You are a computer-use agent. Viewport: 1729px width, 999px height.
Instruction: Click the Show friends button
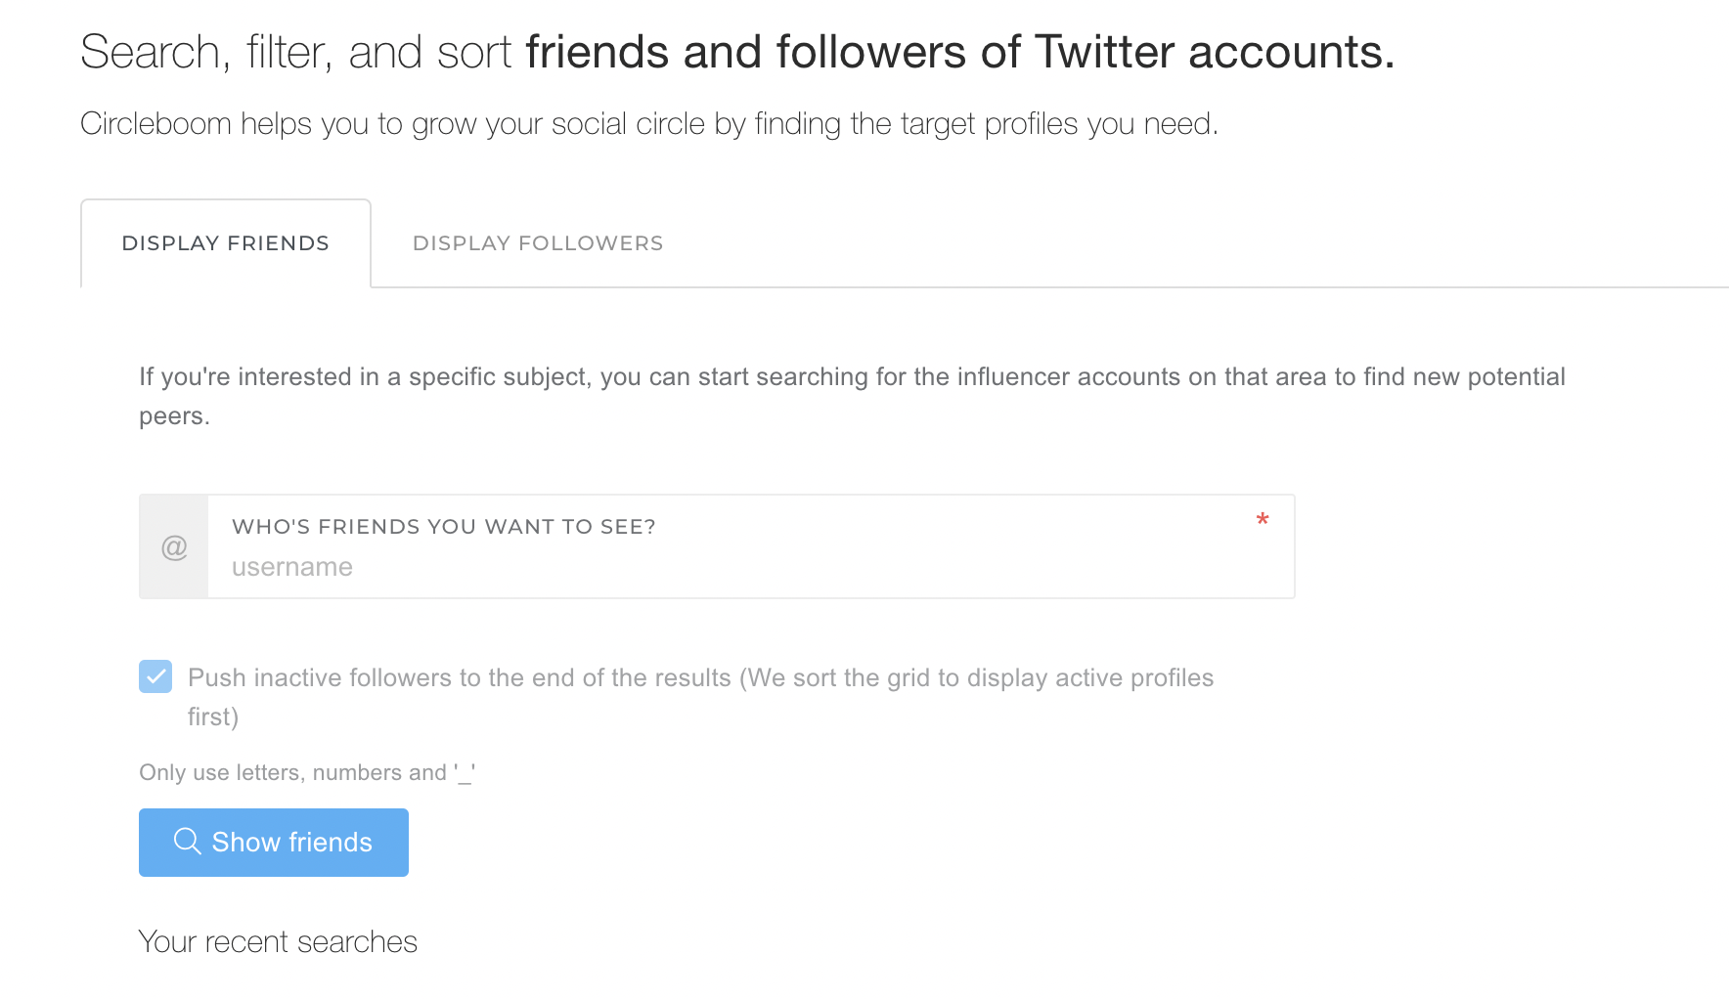[x=274, y=843]
